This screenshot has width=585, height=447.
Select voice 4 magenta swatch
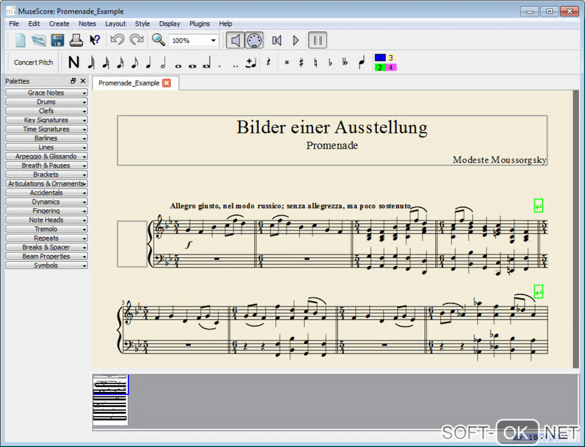click(x=391, y=67)
